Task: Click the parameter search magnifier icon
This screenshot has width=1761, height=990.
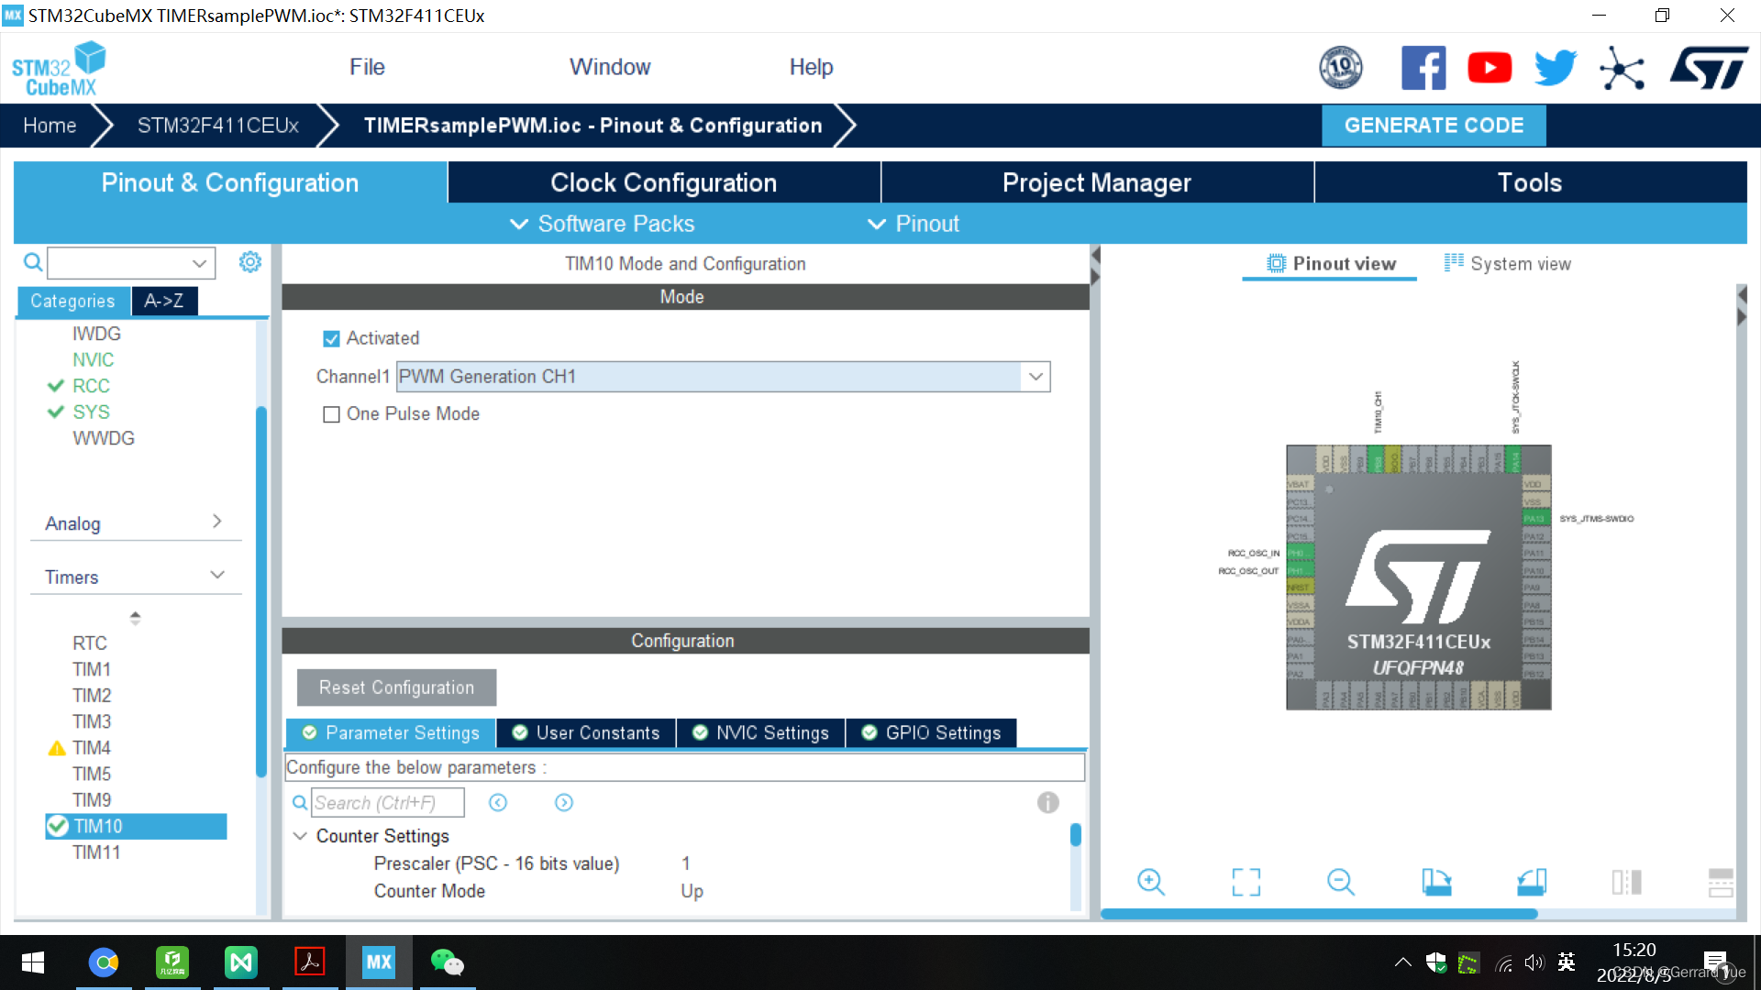Action: point(300,803)
